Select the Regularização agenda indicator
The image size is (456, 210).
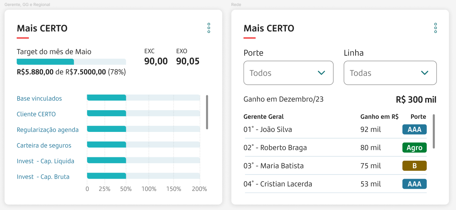tap(48, 130)
